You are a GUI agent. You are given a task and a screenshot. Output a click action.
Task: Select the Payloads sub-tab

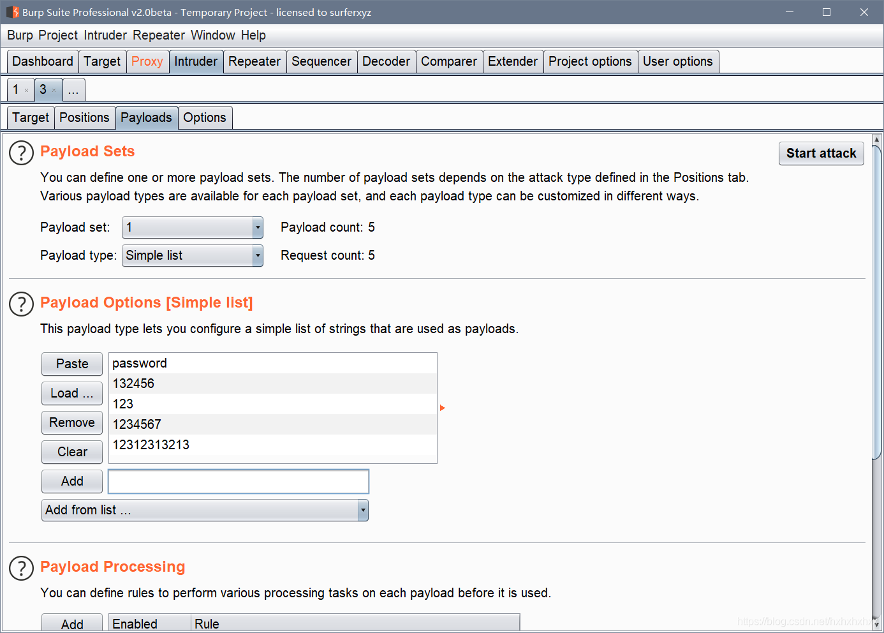point(146,117)
